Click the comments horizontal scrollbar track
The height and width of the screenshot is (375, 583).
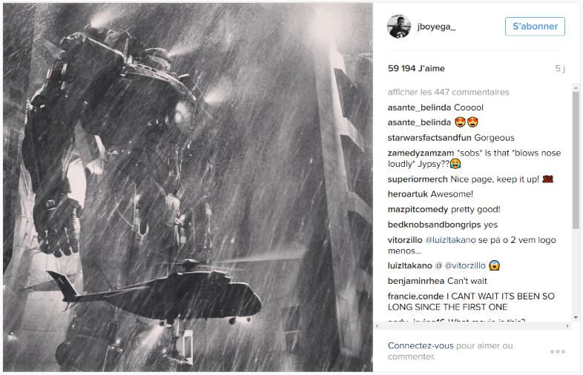(472, 326)
